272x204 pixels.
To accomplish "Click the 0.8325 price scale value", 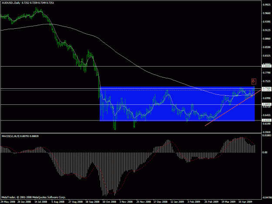I will [267, 56].
